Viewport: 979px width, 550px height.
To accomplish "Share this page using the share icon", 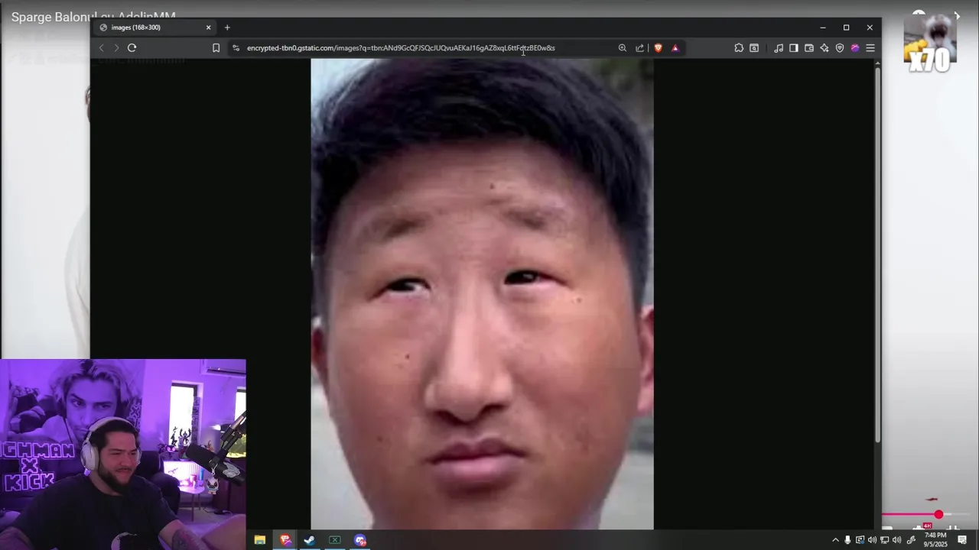I will (x=640, y=47).
